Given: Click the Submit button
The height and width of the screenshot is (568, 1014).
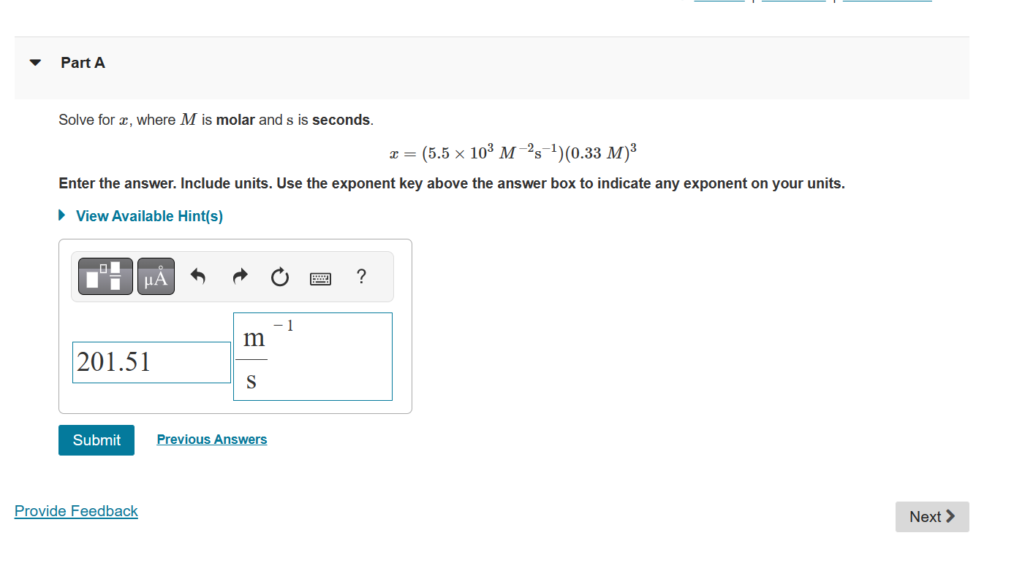Looking at the screenshot, I should 96,440.
